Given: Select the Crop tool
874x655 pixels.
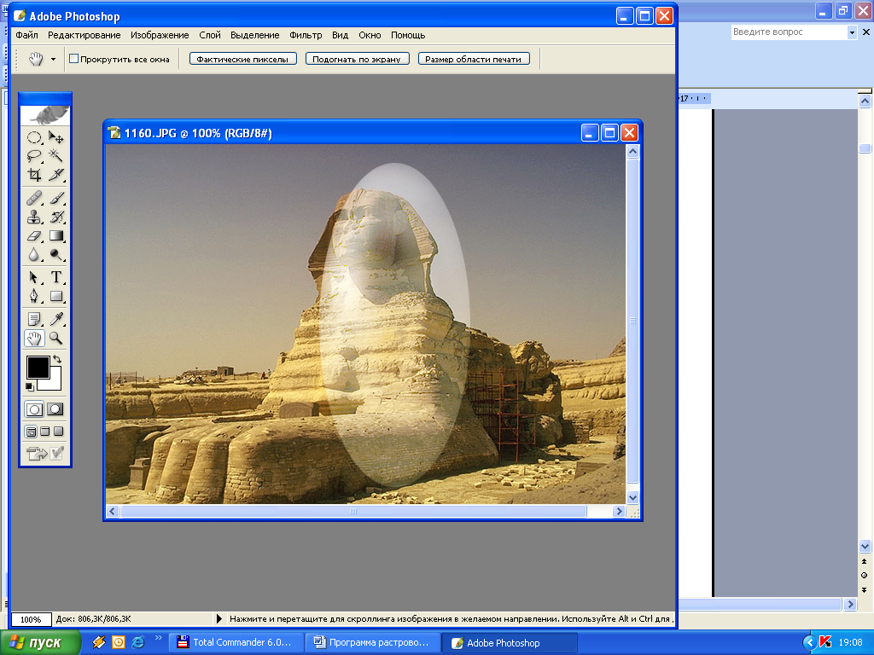Looking at the screenshot, I should [x=34, y=175].
